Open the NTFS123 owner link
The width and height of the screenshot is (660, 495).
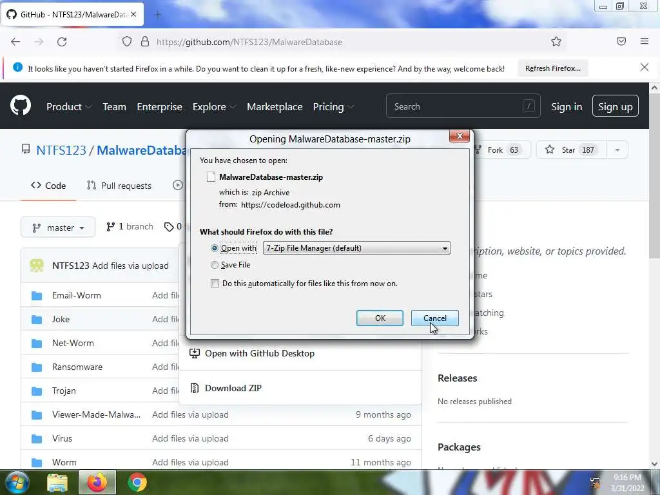pos(61,150)
